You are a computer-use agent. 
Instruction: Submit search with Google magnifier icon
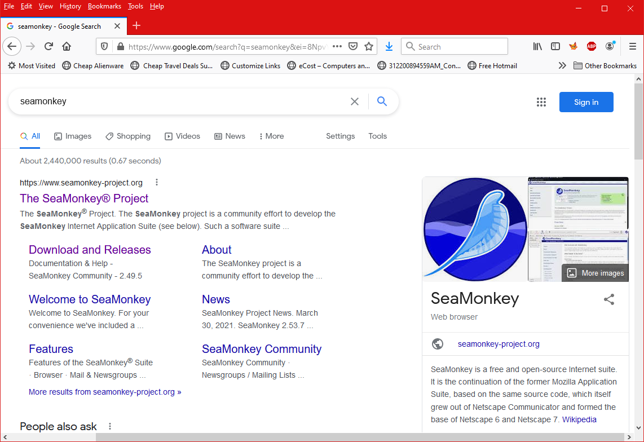[x=382, y=101]
